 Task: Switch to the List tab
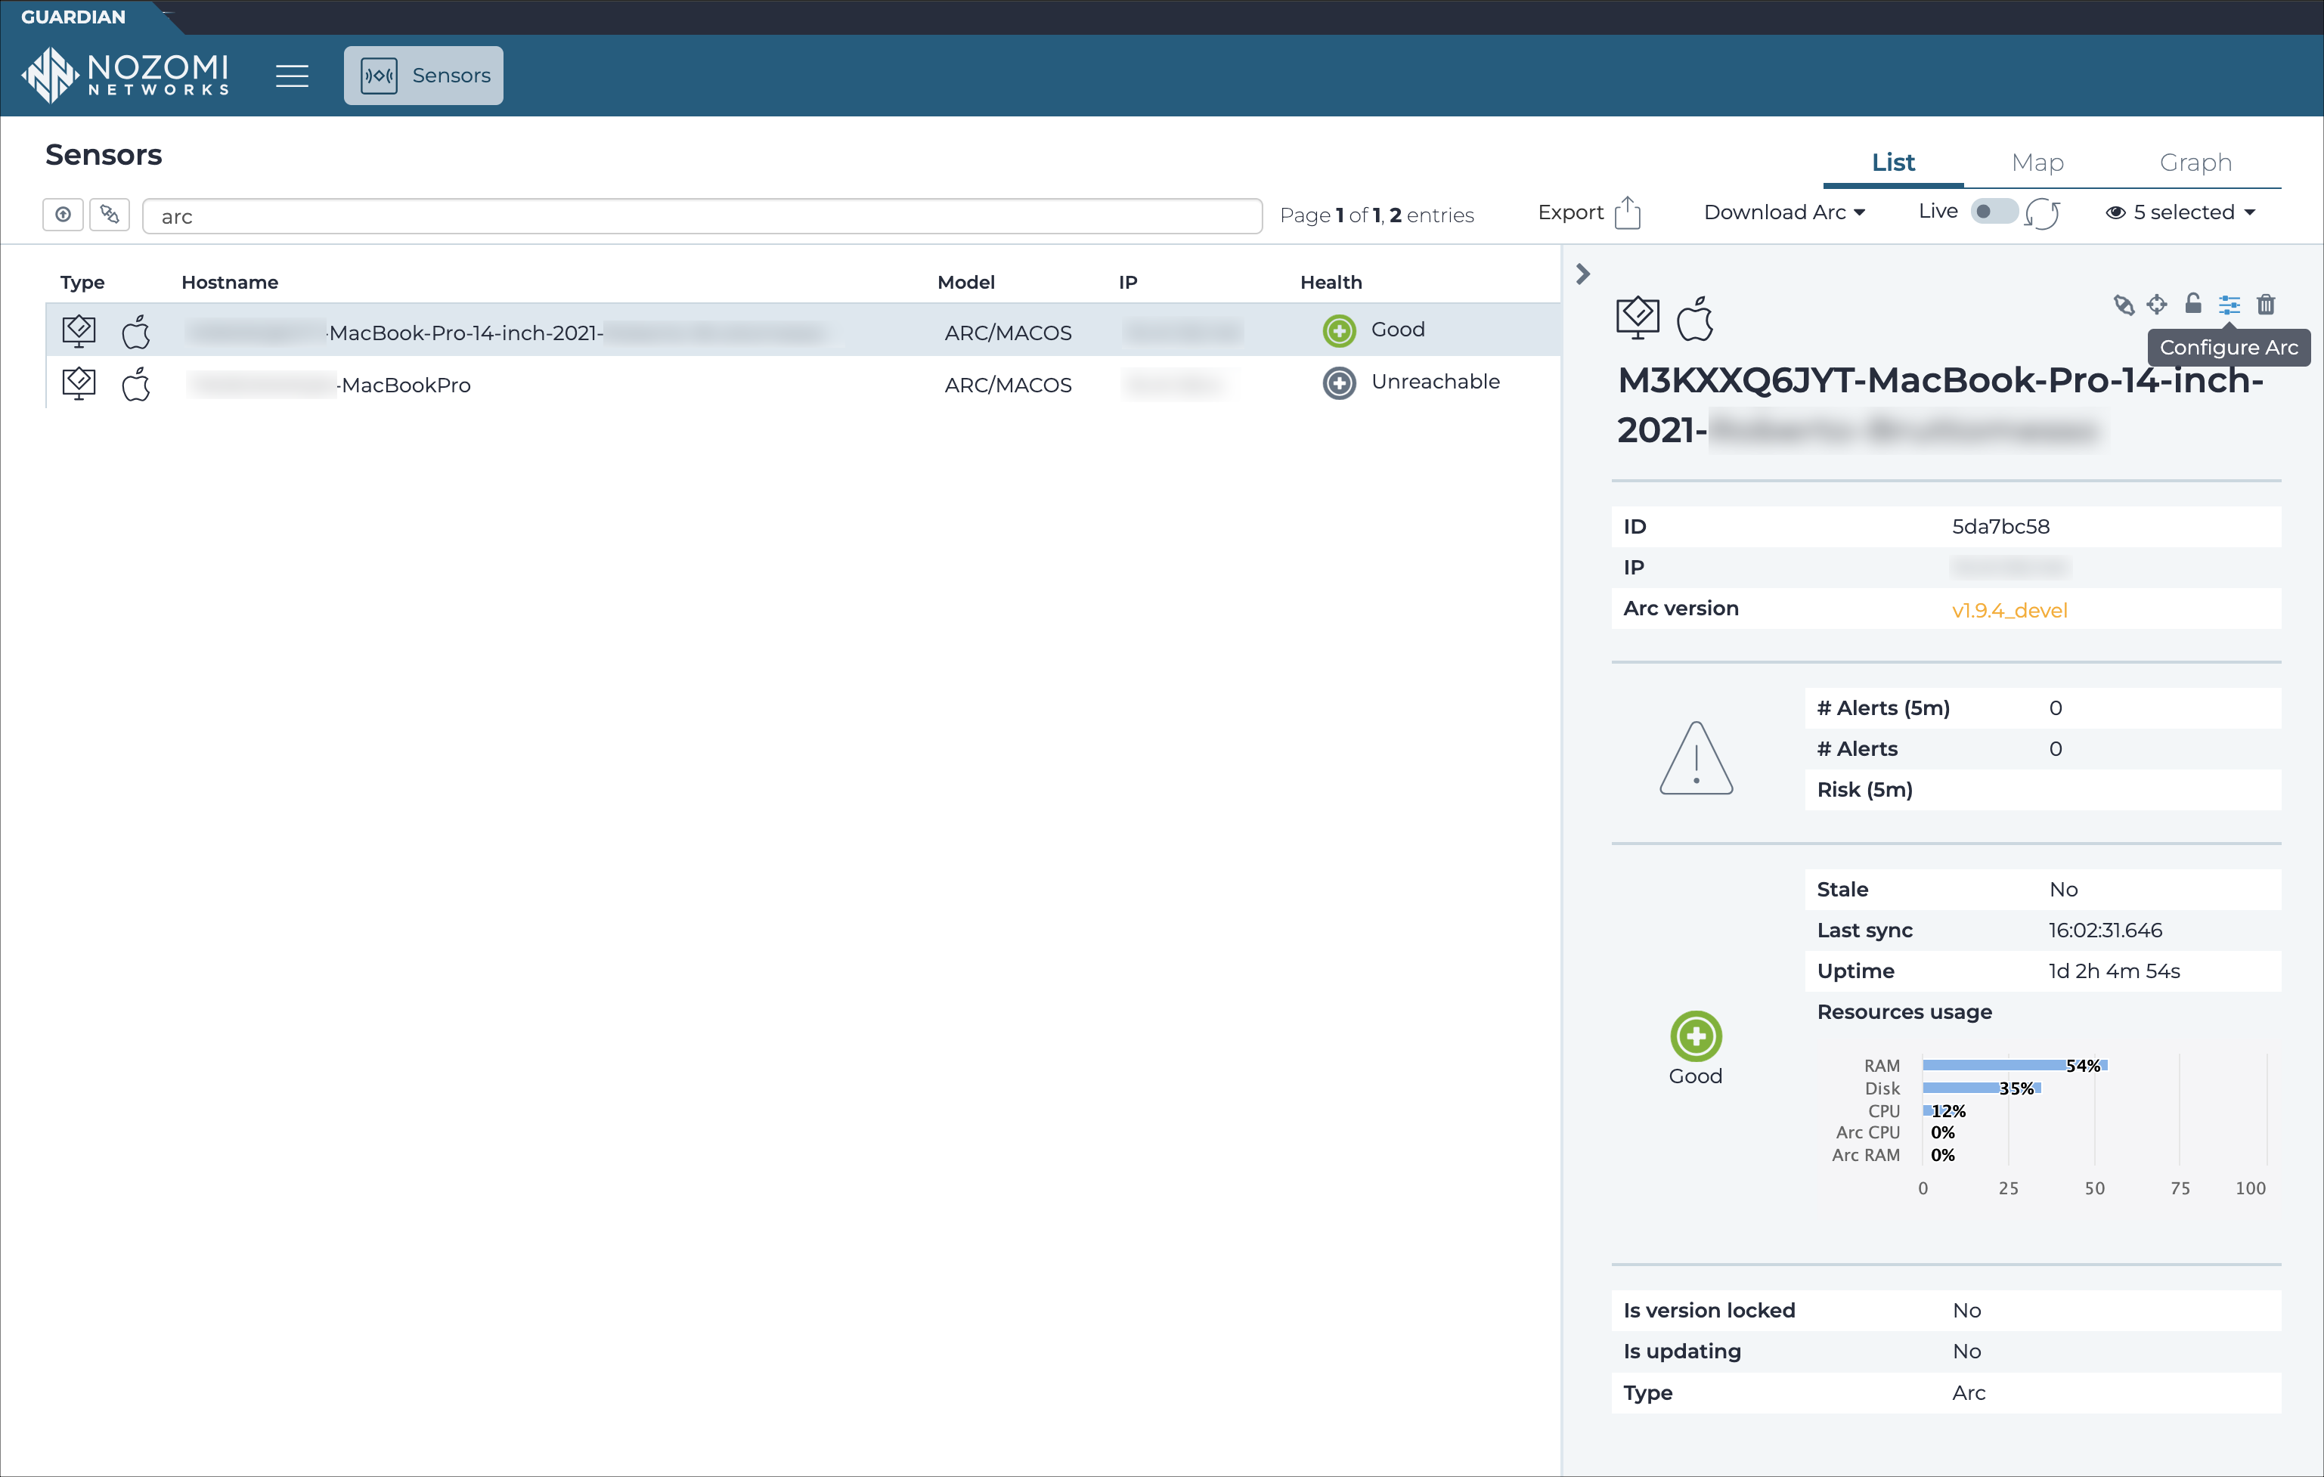pos(1892,162)
